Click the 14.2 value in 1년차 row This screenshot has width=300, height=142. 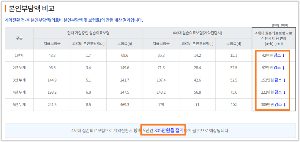197,55
